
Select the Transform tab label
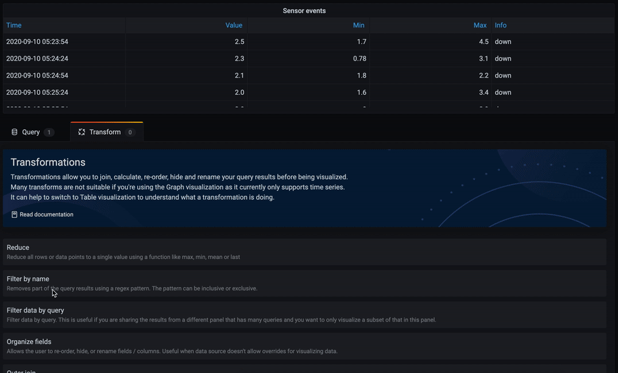click(104, 132)
